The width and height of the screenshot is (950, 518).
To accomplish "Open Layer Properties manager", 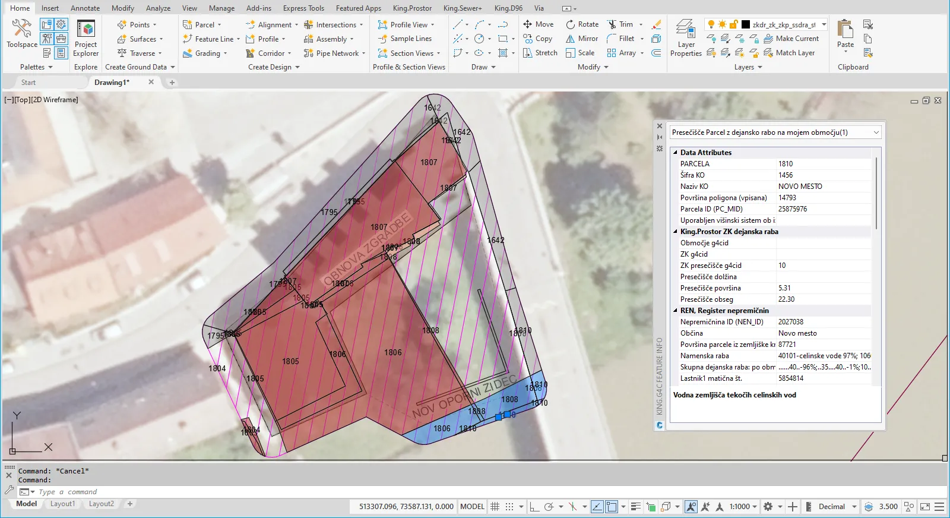I will point(686,38).
